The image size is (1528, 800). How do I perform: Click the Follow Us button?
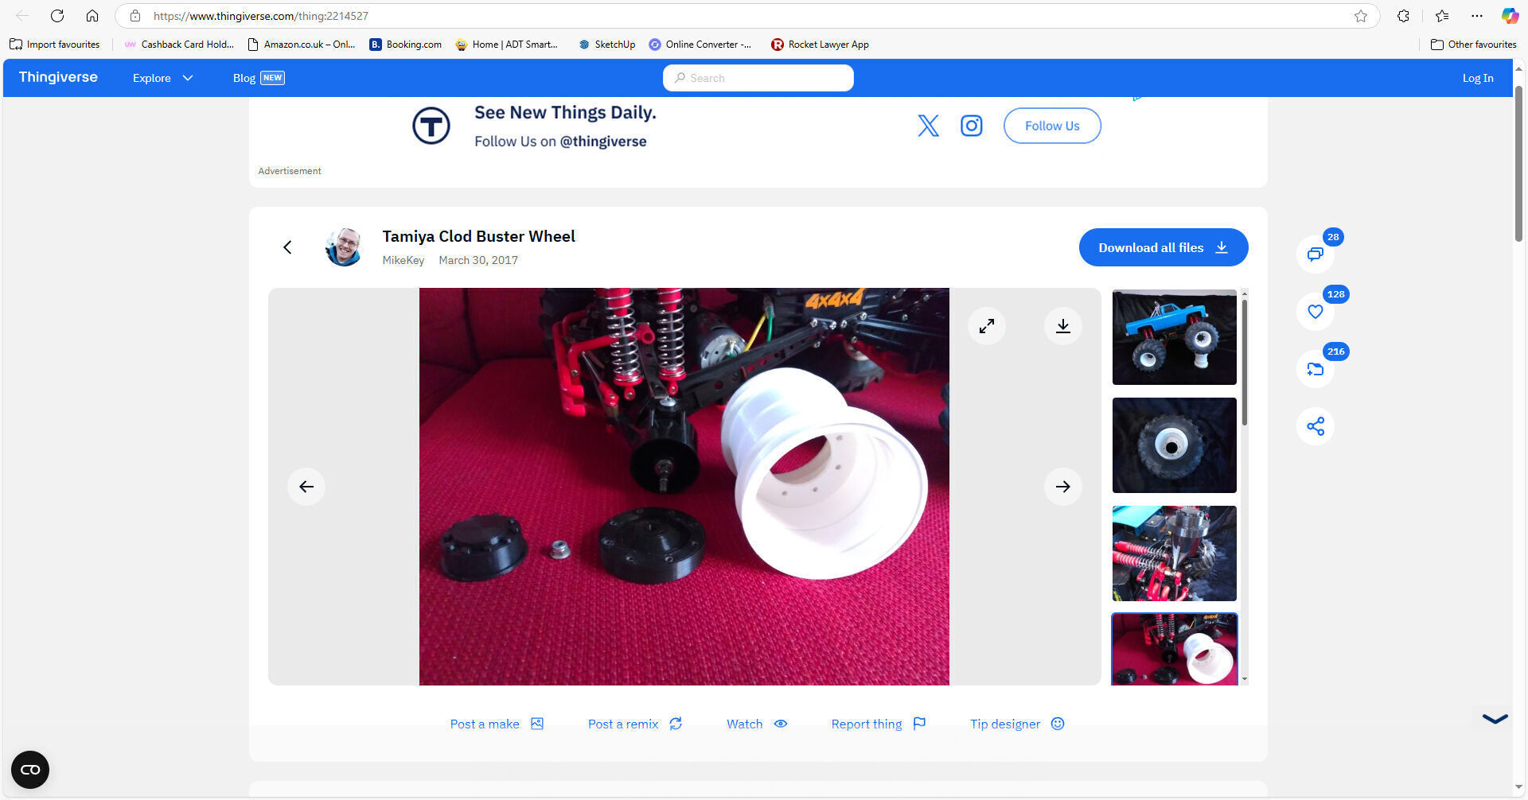pyautogui.click(x=1052, y=126)
